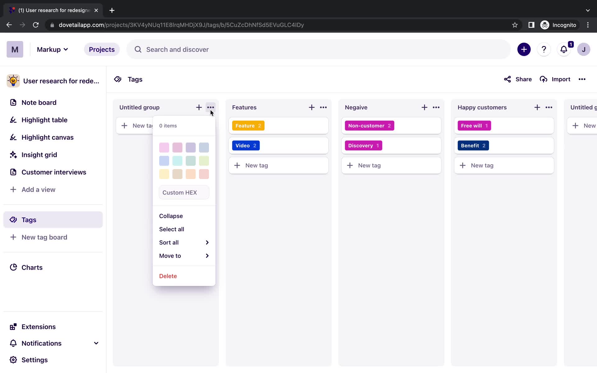
Task: Open Customer interviews section
Action: [x=54, y=172]
